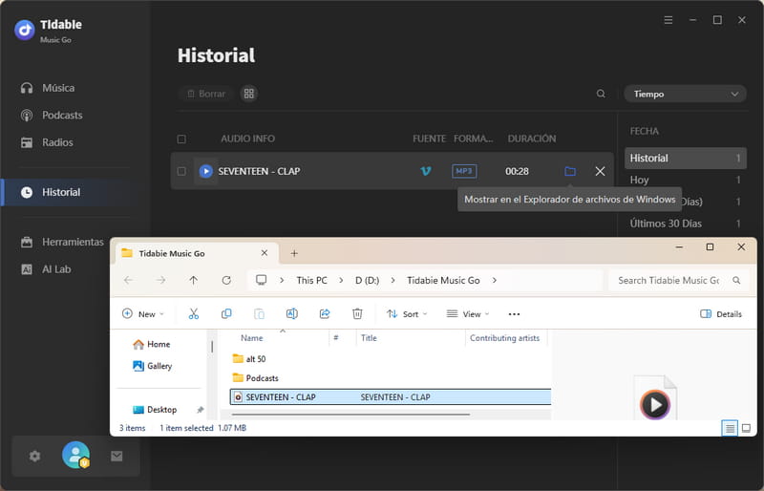Open the user profile avatar
The height and width of the screenshot is (491, 764).
point(75,456)
